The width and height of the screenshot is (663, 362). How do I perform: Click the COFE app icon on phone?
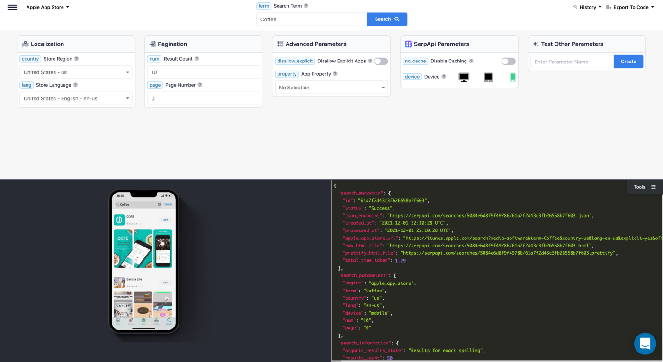tap(119, 220)
